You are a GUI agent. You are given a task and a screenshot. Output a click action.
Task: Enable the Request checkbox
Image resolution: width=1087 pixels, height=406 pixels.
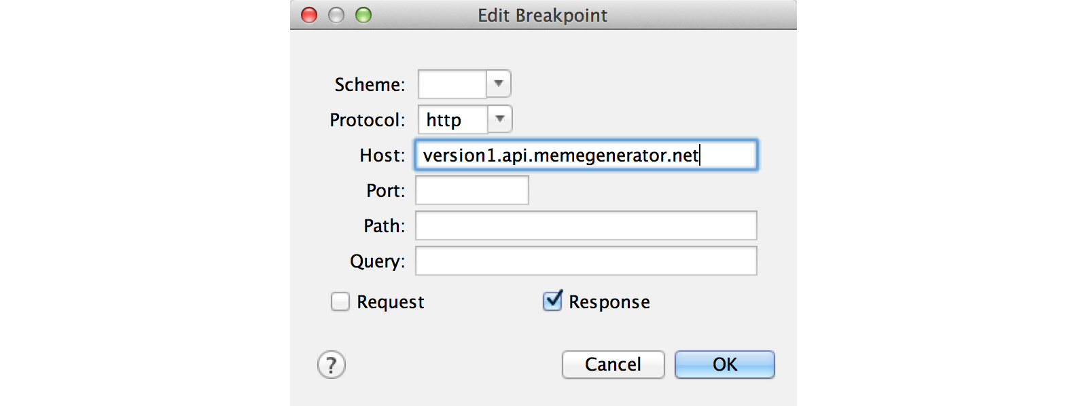[x=340, y=301]
